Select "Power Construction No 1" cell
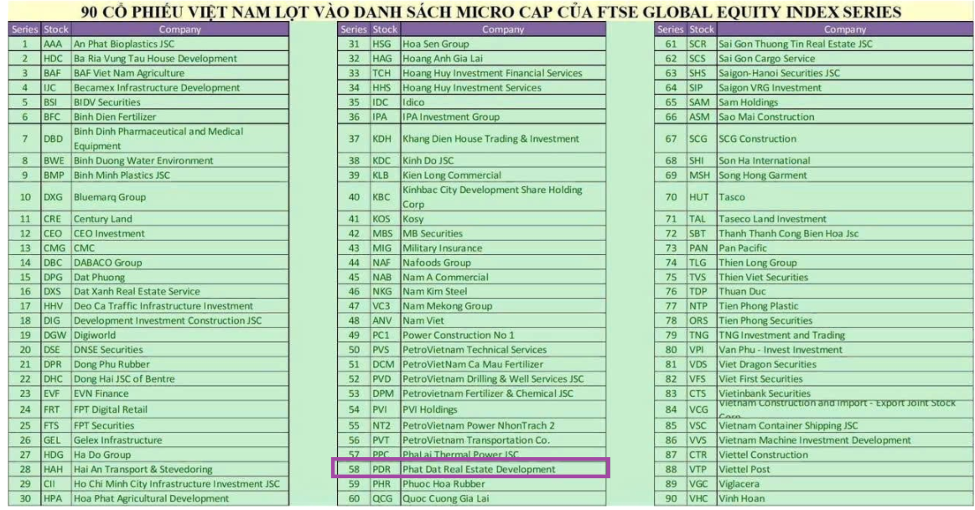Viewport: 975px width, 510px height. (502, 336)
